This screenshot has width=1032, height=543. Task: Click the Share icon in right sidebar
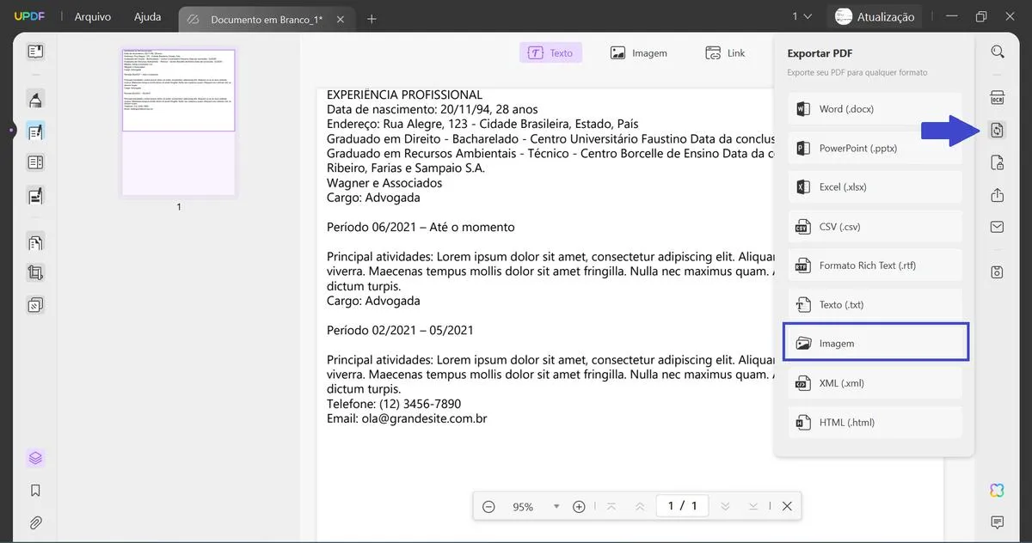997,195
